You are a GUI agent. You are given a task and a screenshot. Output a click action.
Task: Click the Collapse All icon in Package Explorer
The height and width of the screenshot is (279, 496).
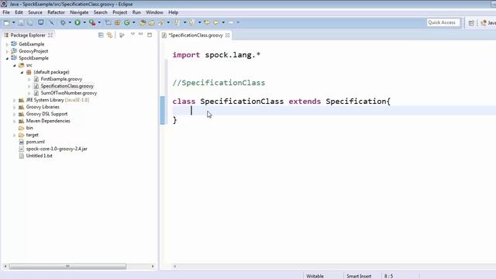[101, 35]
